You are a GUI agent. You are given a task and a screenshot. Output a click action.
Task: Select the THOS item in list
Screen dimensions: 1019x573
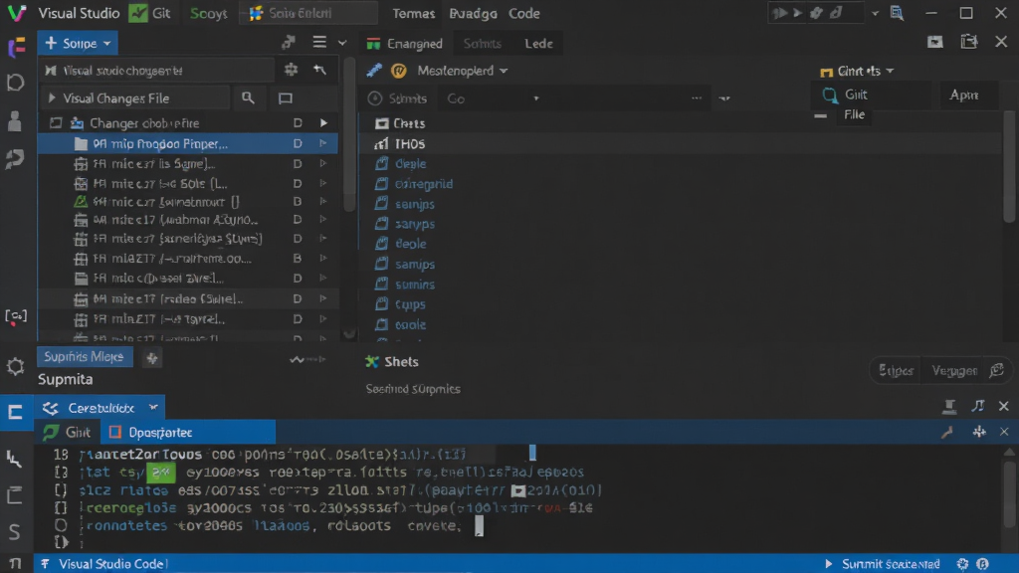click(400, 143)
